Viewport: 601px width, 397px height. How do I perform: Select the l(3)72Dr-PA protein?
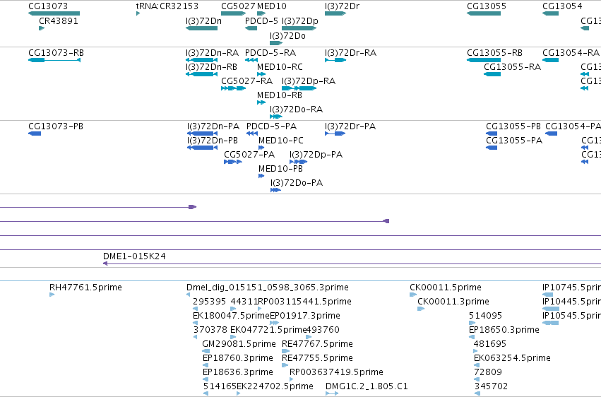pos(335,134)
